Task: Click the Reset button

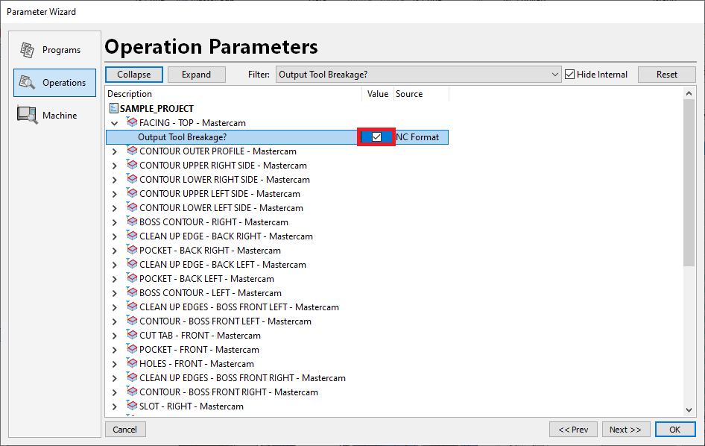Action: tap(667, 75)
